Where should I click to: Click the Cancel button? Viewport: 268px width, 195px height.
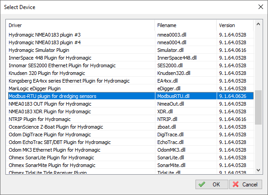(x=245, y=184)
